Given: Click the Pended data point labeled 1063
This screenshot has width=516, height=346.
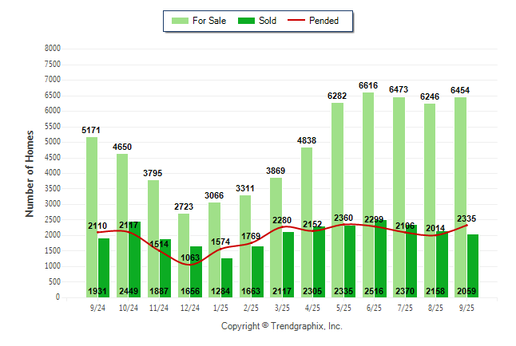Looking at the screenshot, I should [x=190, y=264].
